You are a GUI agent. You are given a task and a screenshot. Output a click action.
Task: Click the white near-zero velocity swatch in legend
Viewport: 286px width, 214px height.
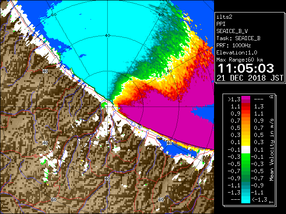tap(246, 150)
